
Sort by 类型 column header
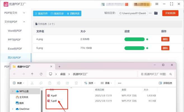(x=124, y=90)
